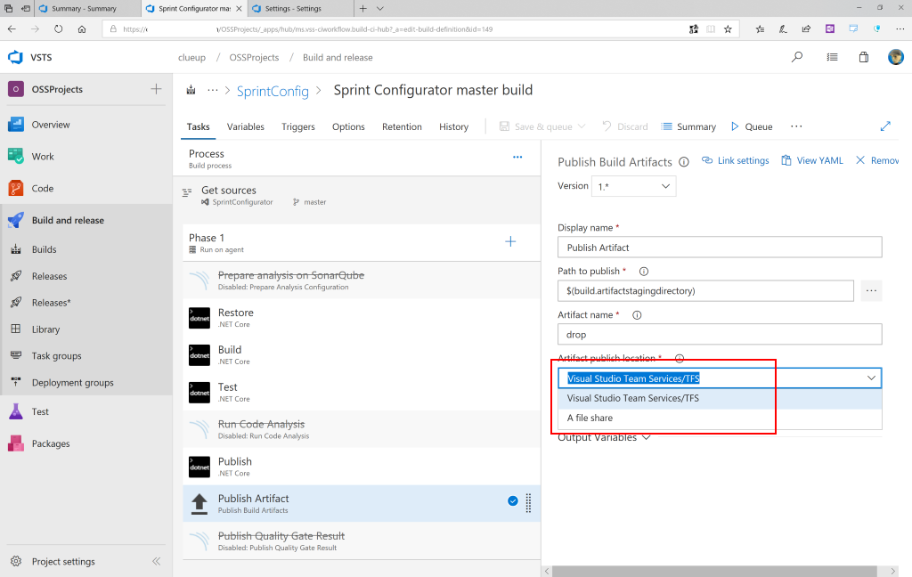912x577 pixels.
Task: Edit the Path to publish field
Action: coord(705,291)
